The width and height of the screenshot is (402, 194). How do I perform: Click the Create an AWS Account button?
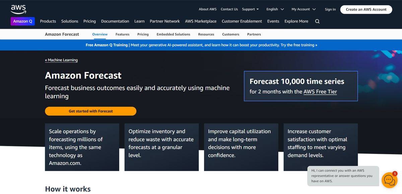[366, 9]
